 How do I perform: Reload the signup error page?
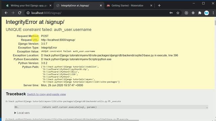[x=20, y=13]
